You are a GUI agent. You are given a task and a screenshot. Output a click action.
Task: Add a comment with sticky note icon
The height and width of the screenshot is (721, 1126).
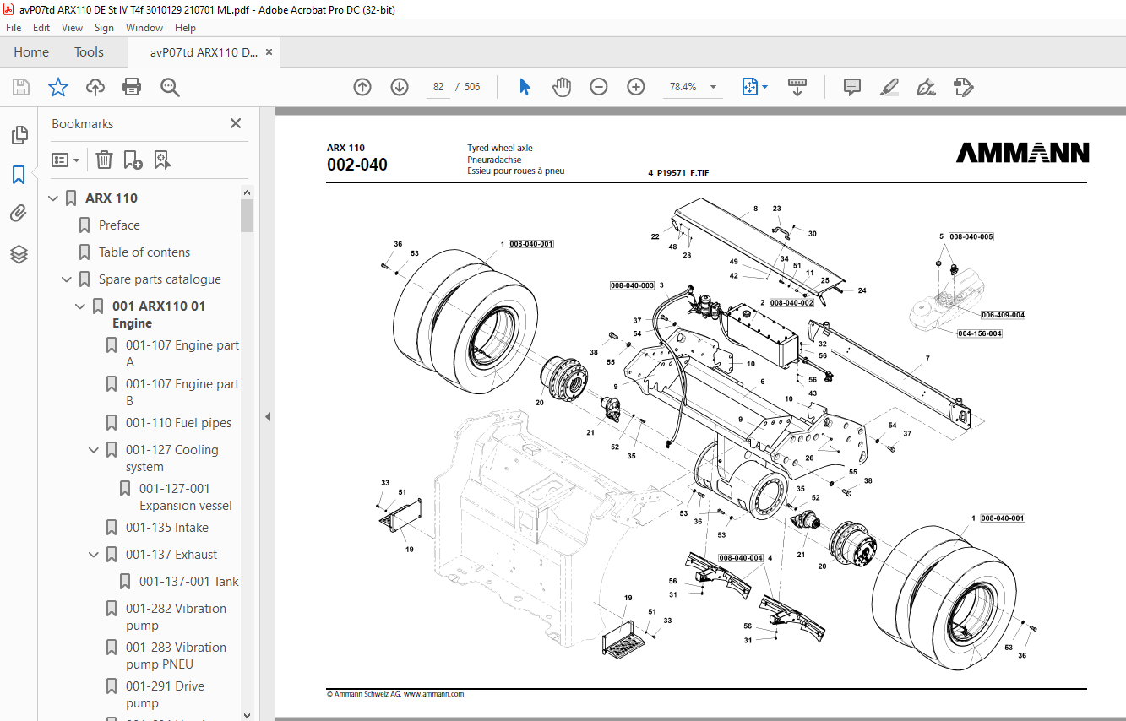click(852, 87)
